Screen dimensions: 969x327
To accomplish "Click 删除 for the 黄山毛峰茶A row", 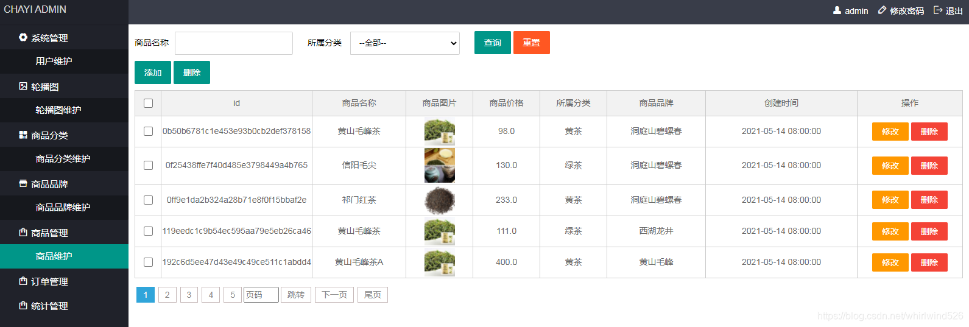I will click(929, 262).
